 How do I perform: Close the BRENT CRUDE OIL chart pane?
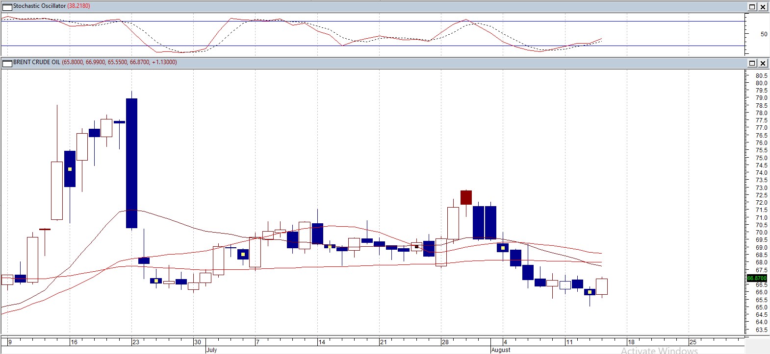tap(763, 63)
